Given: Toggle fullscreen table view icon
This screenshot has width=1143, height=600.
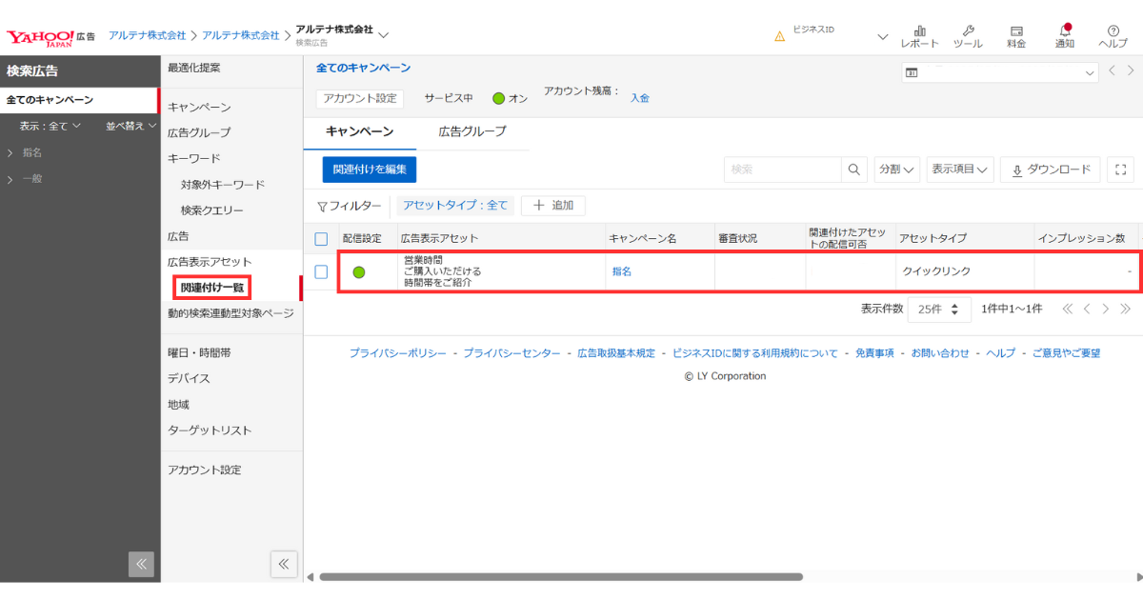Looking at the screenshot, I should pyautogui.click(x=1121, y=170).
